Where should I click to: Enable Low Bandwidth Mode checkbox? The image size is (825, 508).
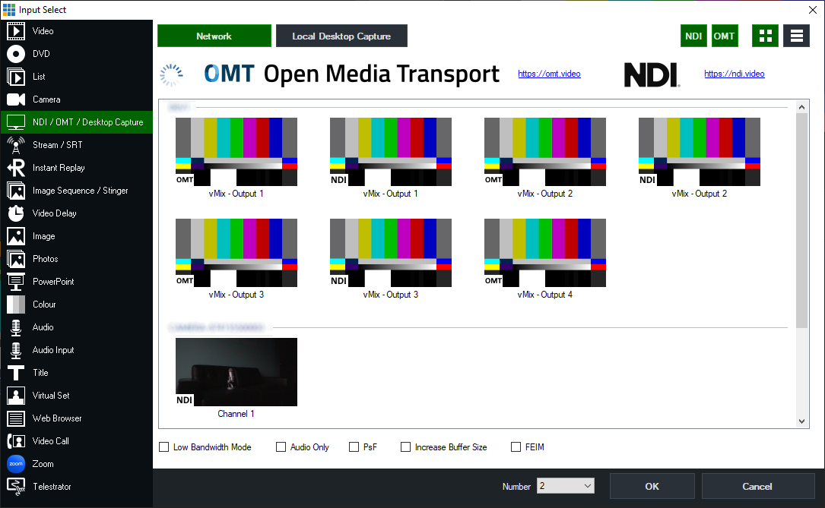pyautogui.click(x=164, y=447)
